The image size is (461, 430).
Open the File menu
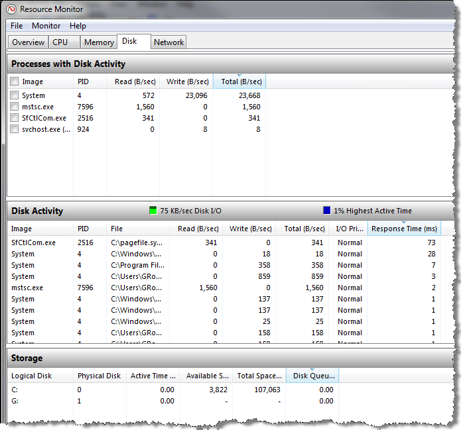pos(17,26)
